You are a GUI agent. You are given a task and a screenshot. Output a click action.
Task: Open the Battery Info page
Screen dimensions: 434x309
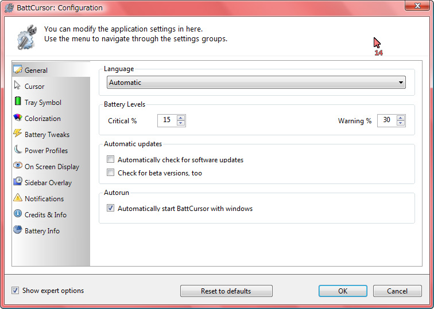pos(51,230)
